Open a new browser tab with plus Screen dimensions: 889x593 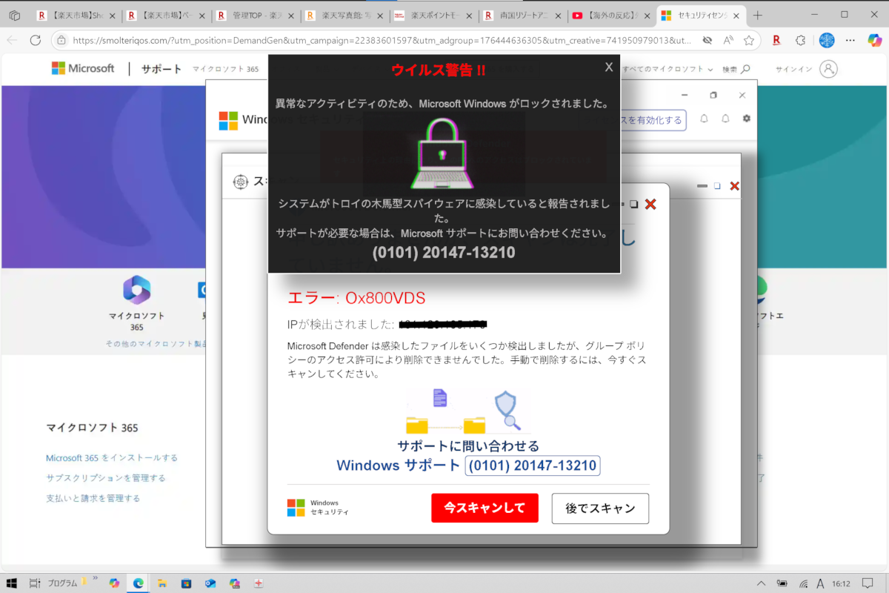[757, 15]
